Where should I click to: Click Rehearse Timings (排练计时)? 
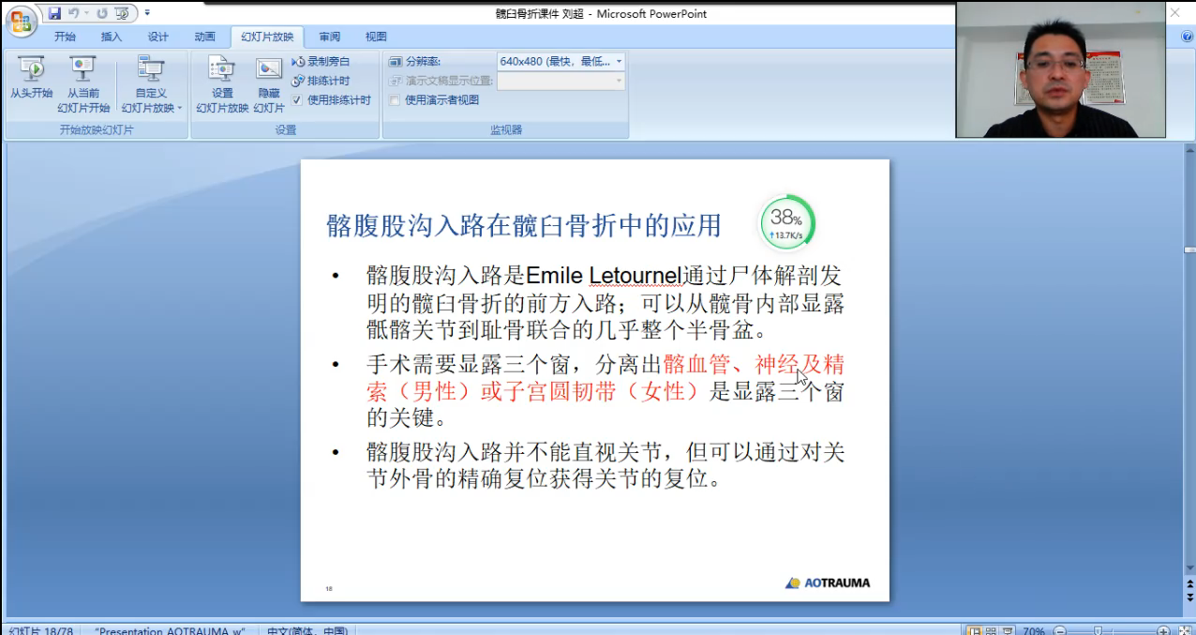(321, 81)
